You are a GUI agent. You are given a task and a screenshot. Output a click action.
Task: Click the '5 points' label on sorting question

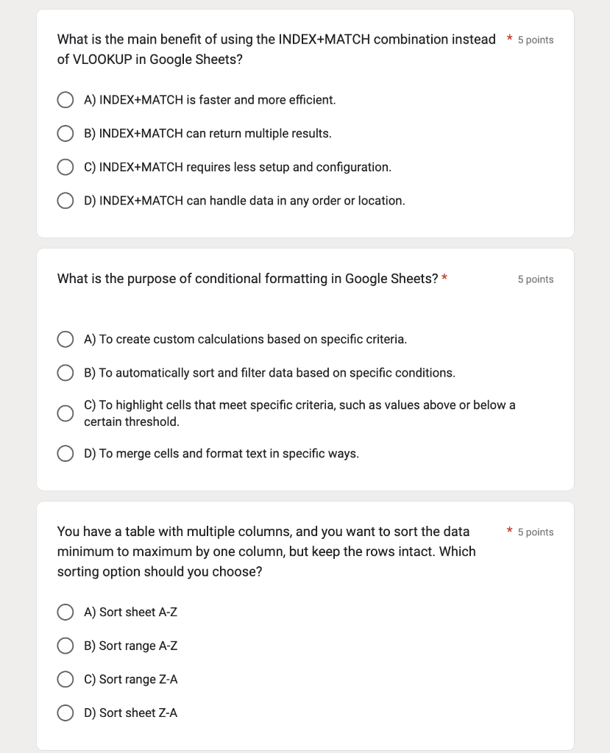point(536,532)
